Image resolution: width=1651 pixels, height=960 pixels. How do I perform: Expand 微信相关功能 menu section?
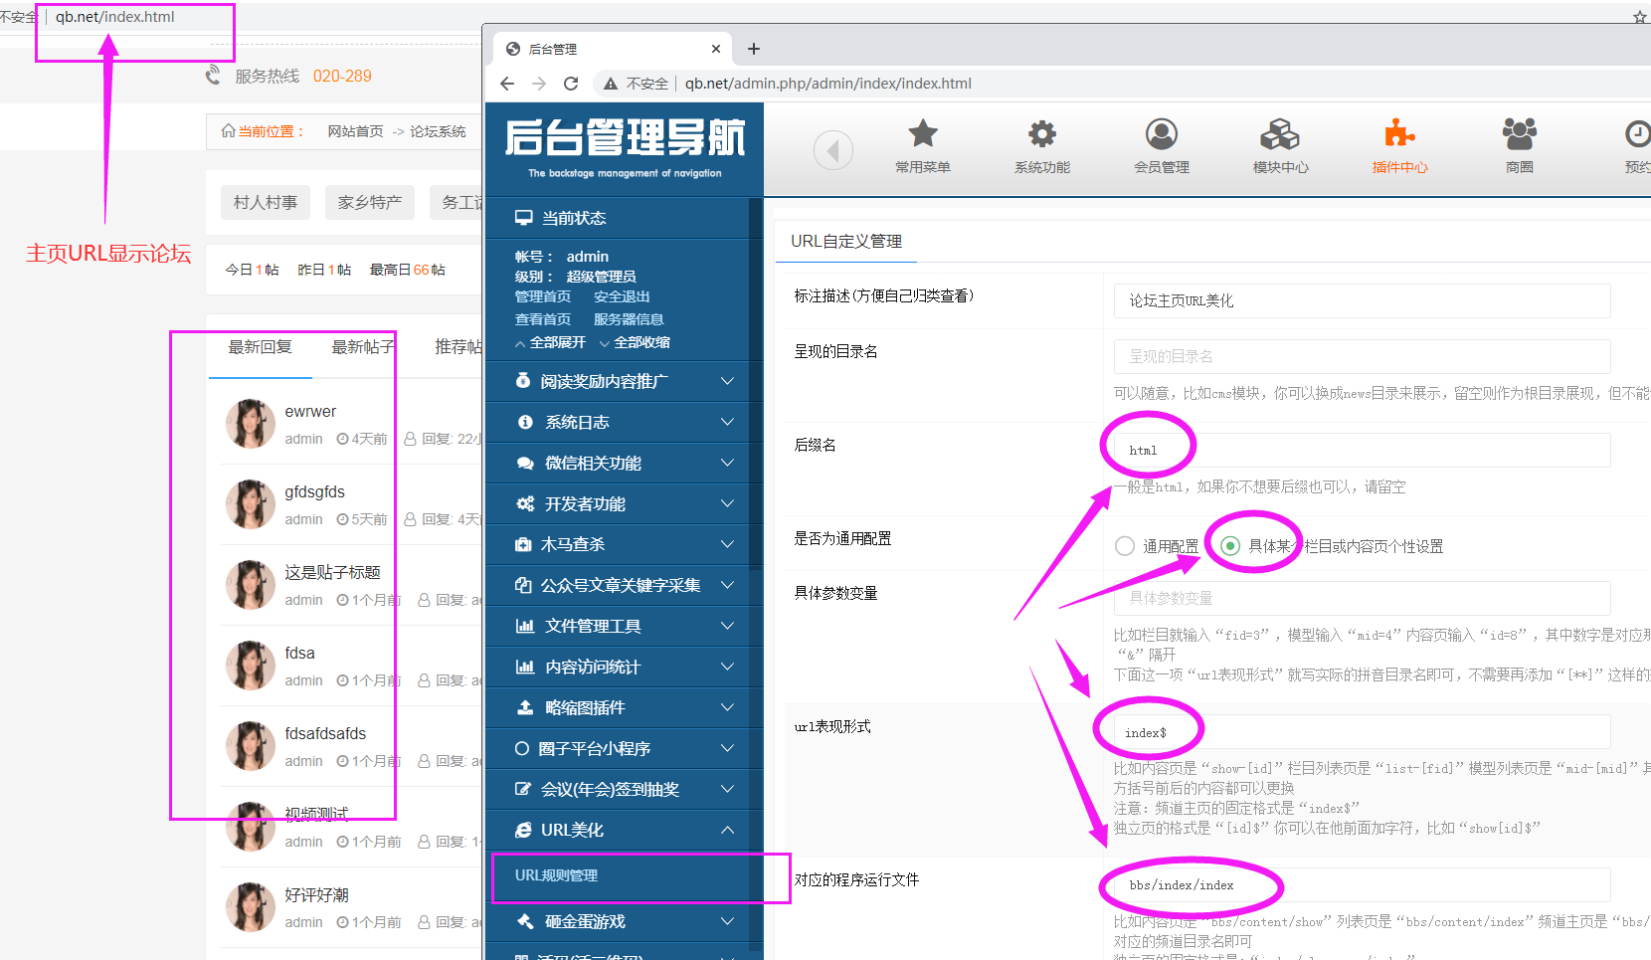point(624,463)
